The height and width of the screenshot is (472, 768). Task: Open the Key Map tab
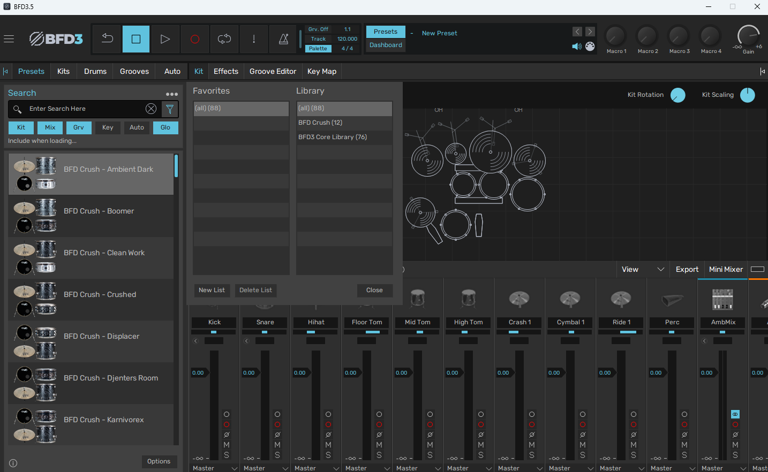tap(322, 71)
